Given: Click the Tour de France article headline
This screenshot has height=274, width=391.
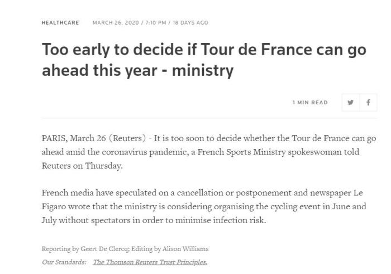Looking at the screenshot, I should 204,60.
